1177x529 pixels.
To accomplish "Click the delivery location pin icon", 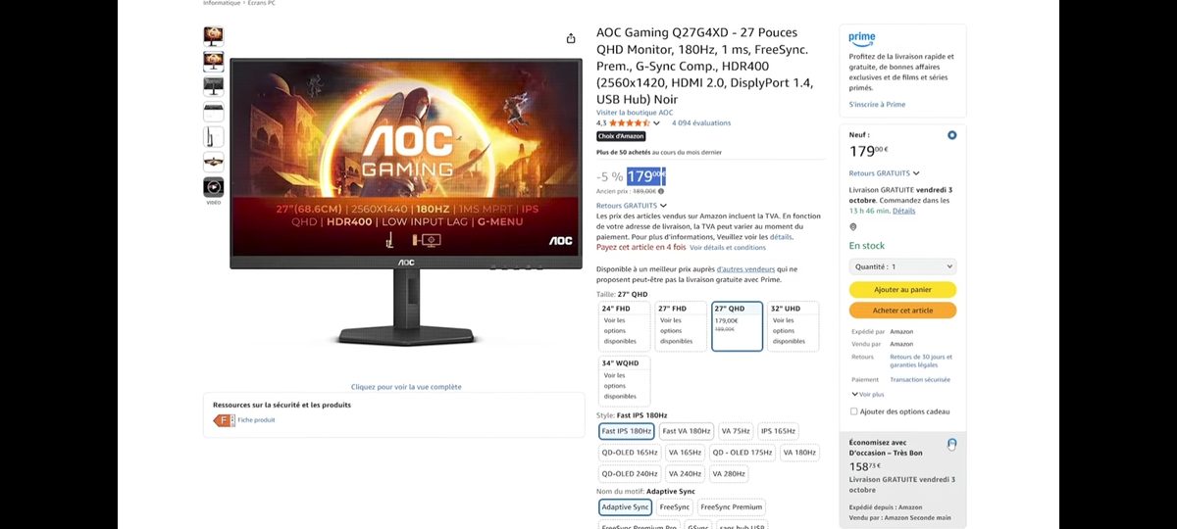I will [853, 226].
